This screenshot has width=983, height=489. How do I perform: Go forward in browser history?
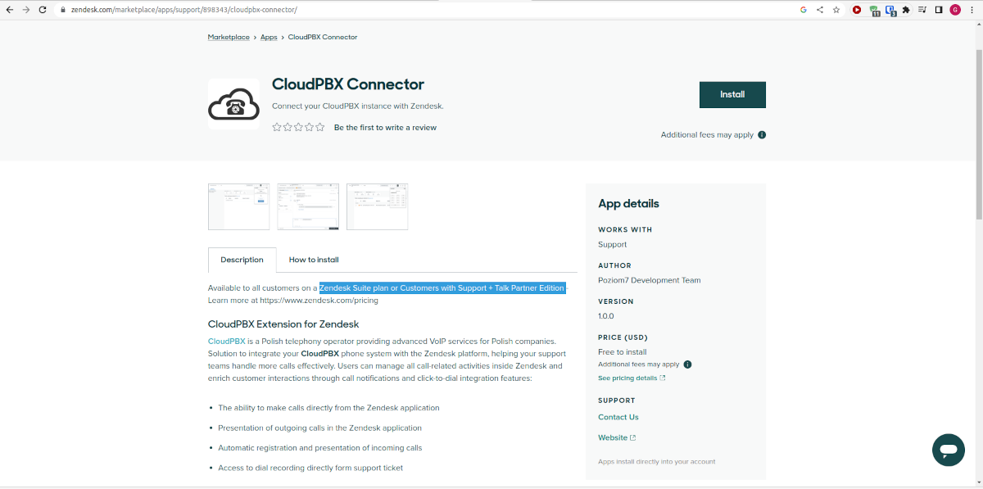[x=26, y=10]
